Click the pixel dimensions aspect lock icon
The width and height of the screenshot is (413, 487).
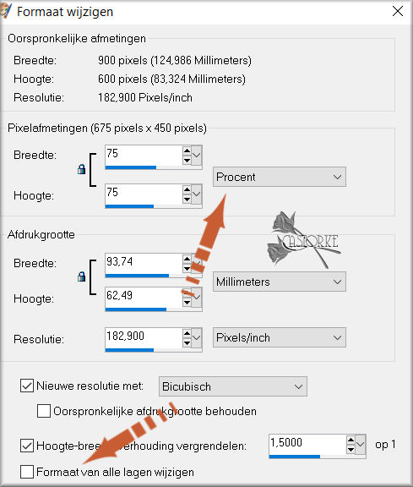pos(82,169)
